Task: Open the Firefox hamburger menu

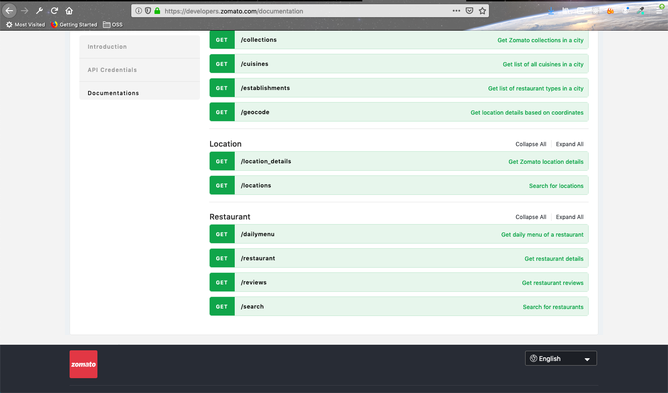Action: (x=659, y=11)
